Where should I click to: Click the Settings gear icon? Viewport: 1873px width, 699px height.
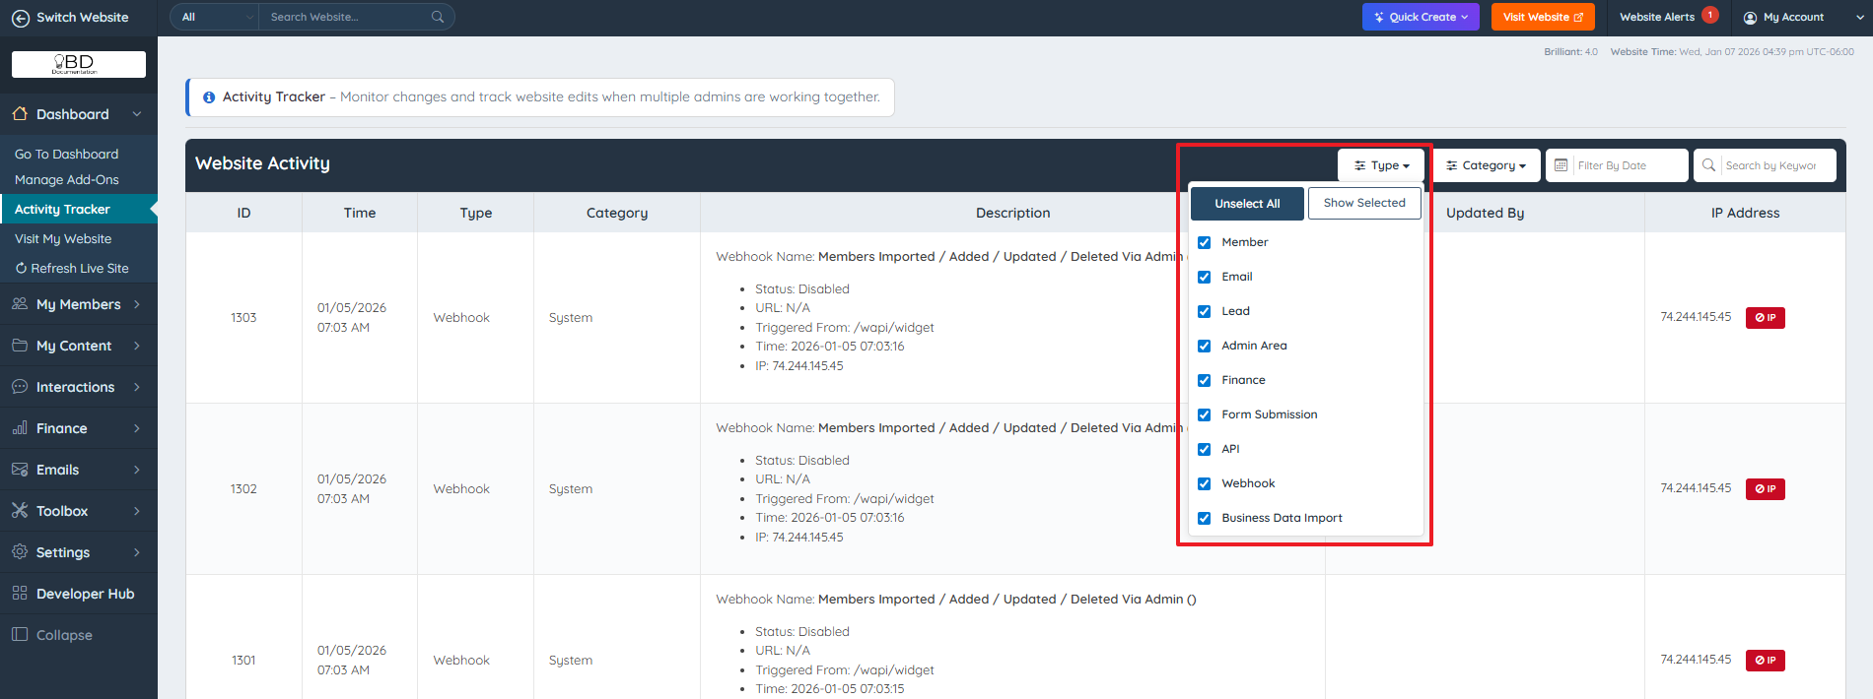(20, 552)
